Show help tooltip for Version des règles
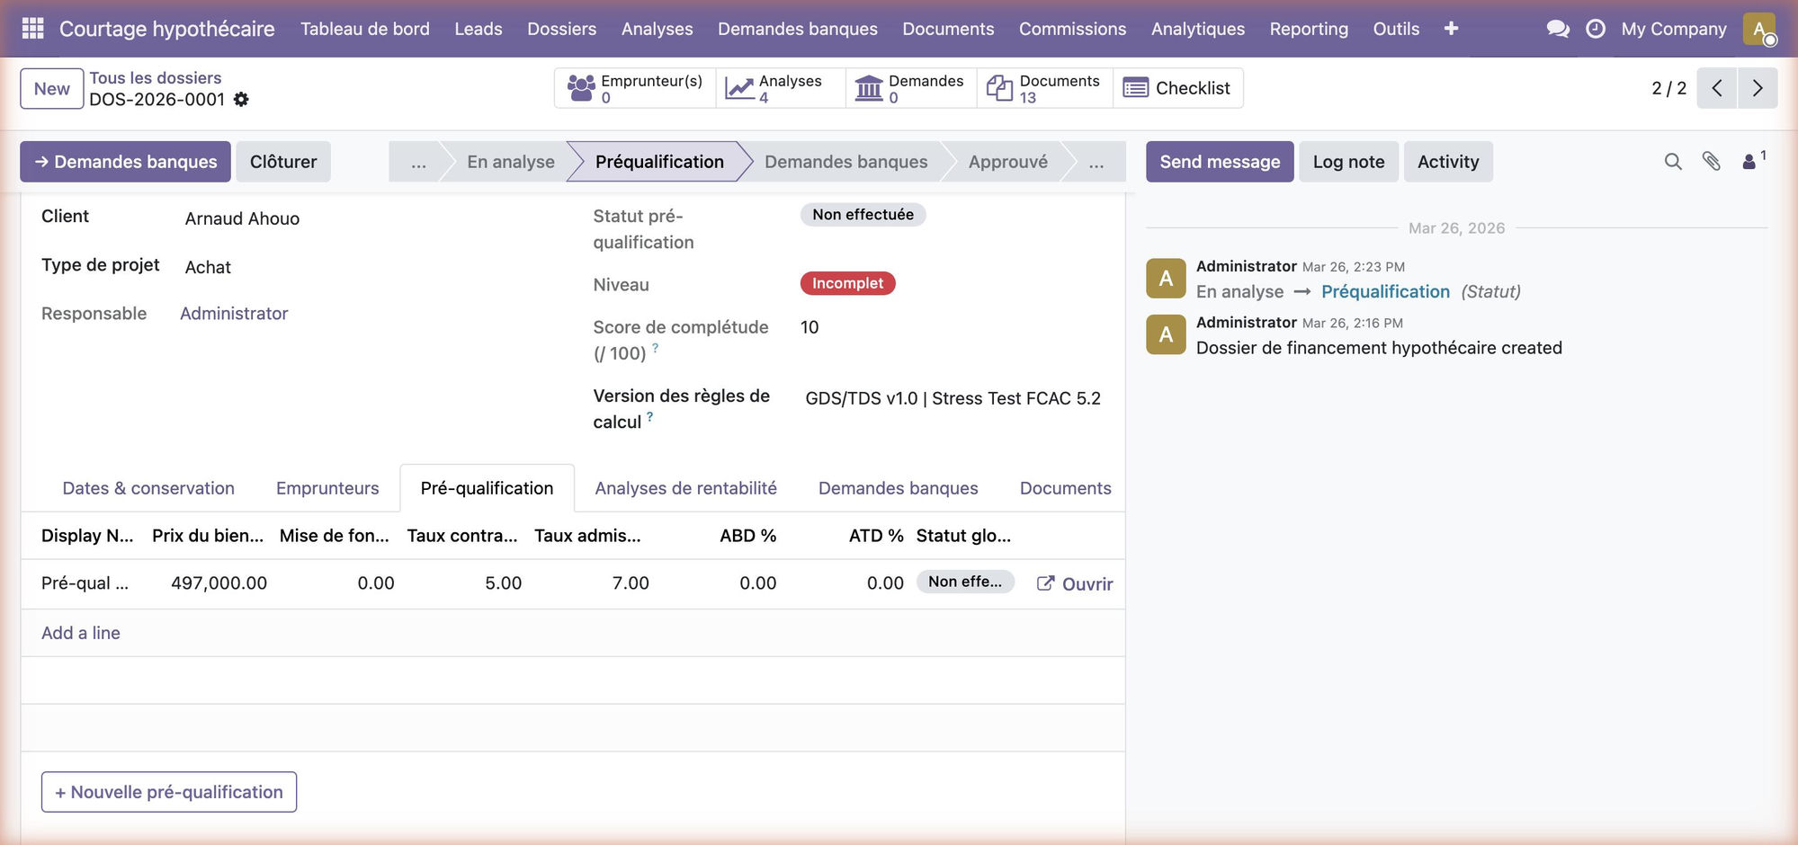Image resolution: width=1798 pixels, height=845 pixels. 649,416
